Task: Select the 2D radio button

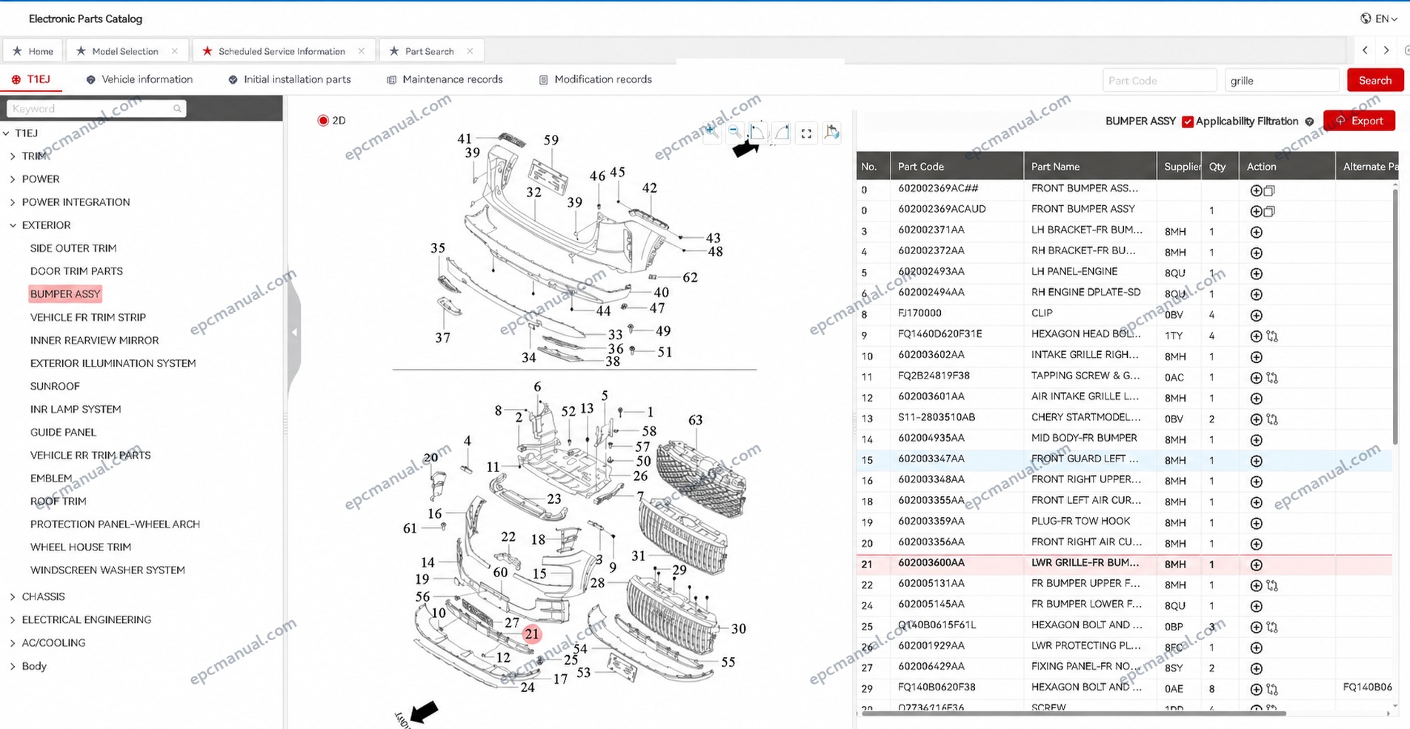Action: coord(323,120)
